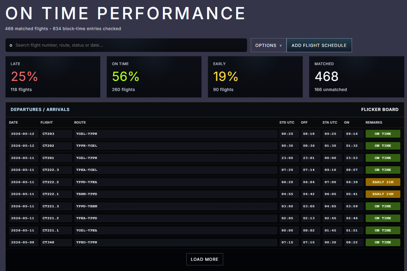
Task: Click flight number CT201
Action: pyautogui.click(x=48, y=158)
